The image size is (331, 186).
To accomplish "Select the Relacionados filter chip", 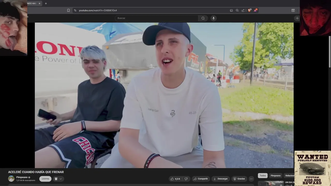I will [x=289, y=176].
